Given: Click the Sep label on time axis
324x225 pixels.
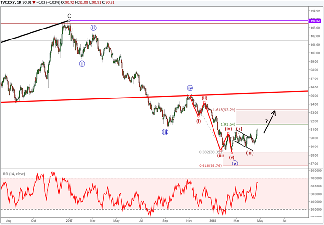Looking at the screenshot, I should click(x=165, y=221).
